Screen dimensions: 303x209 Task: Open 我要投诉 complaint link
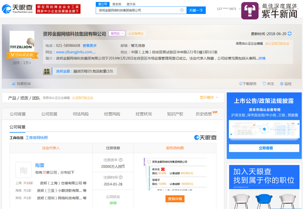pyautogui.click(x=21, y=84)
